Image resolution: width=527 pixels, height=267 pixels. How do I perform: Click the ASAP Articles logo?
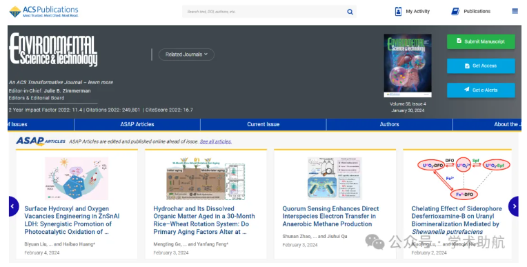(x=40, y=141)
